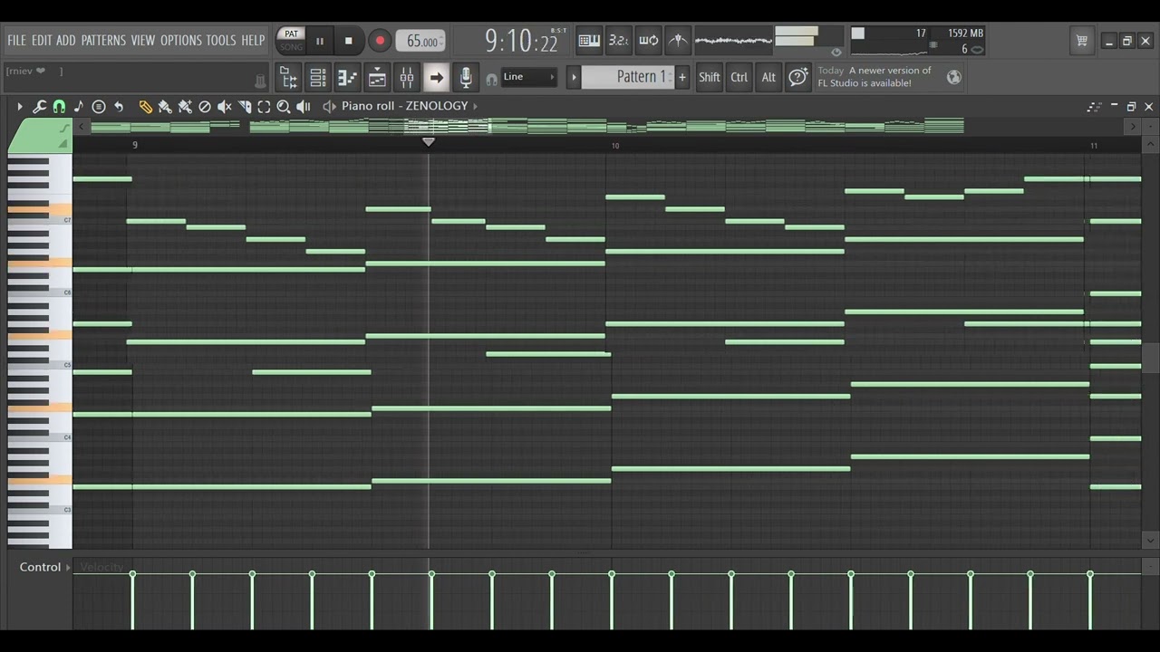
Task: Open the File menu
Action: click(x=17, y=41)
